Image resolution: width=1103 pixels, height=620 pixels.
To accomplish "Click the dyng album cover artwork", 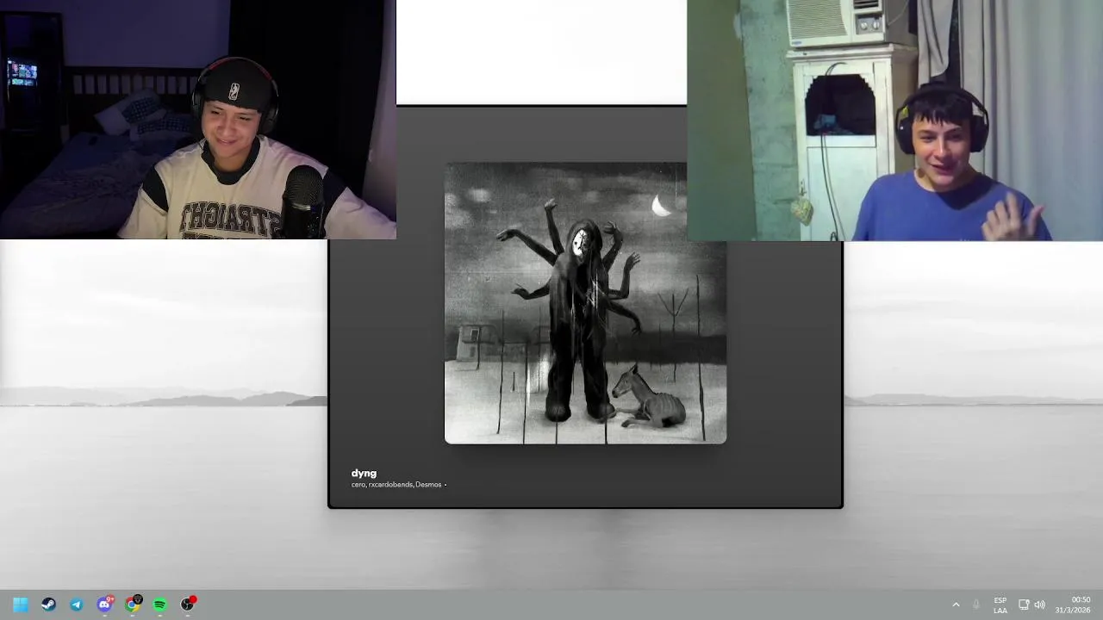I will point(585,303).
